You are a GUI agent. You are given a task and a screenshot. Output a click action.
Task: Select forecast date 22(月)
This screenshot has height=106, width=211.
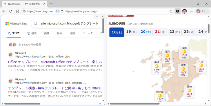pos(174,32)
